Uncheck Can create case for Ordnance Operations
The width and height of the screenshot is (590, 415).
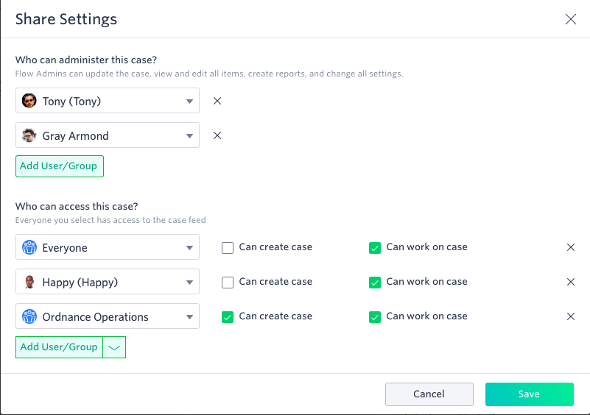point(228,317)
